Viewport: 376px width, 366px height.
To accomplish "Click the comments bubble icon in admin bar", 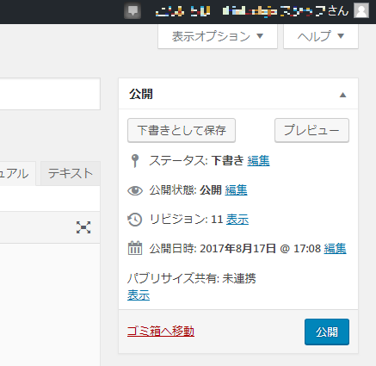I will [133, 11].
